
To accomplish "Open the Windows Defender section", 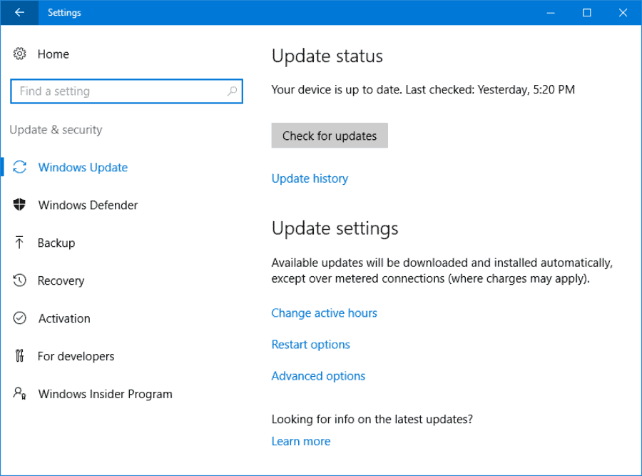I will click(x=88, y=205).
